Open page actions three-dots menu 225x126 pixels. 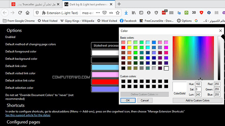98,13
